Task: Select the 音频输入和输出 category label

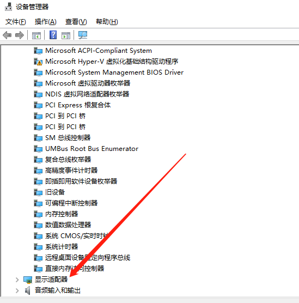Action: [x=58, y=290]
